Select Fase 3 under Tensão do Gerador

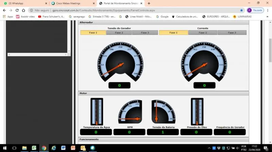(x=145, y=33)
